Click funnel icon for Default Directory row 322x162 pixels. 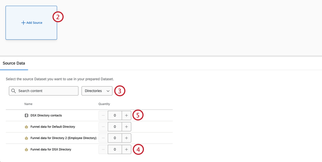[x=27, y=127]
